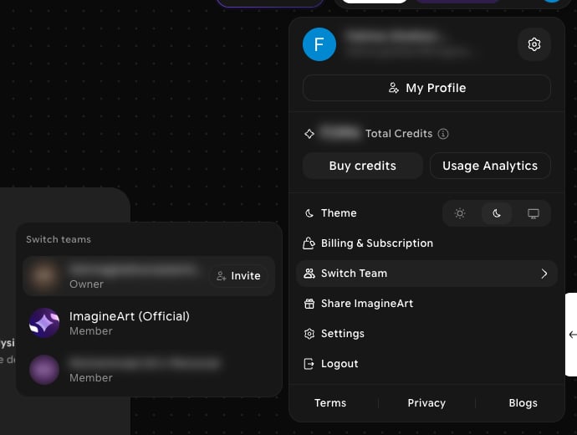This screenshot has width=577, height=435.
Task: Click Buy credits button
Action: tap(362, 166)
